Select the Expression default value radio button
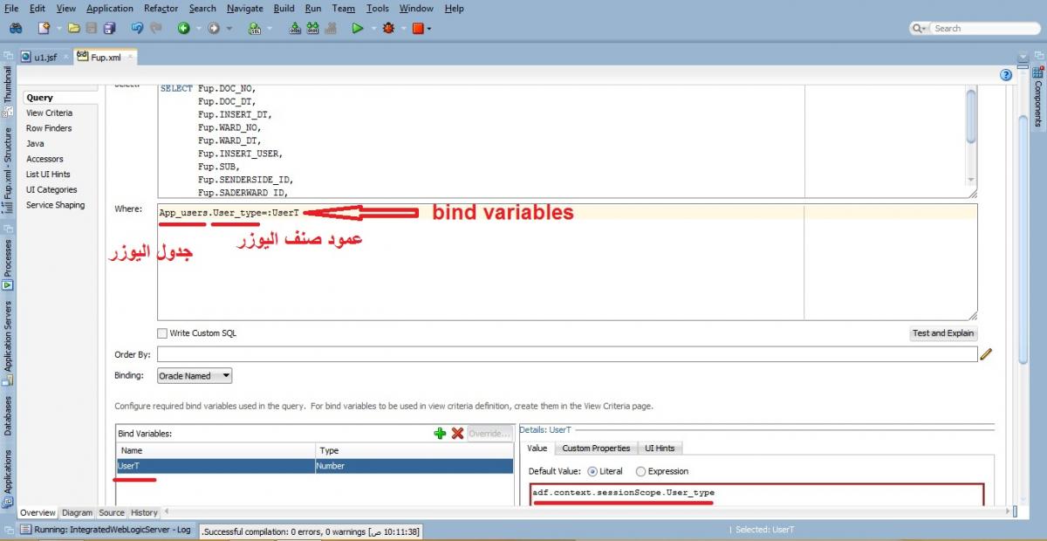The image size is (1047, 541). [x=641, y=471]
